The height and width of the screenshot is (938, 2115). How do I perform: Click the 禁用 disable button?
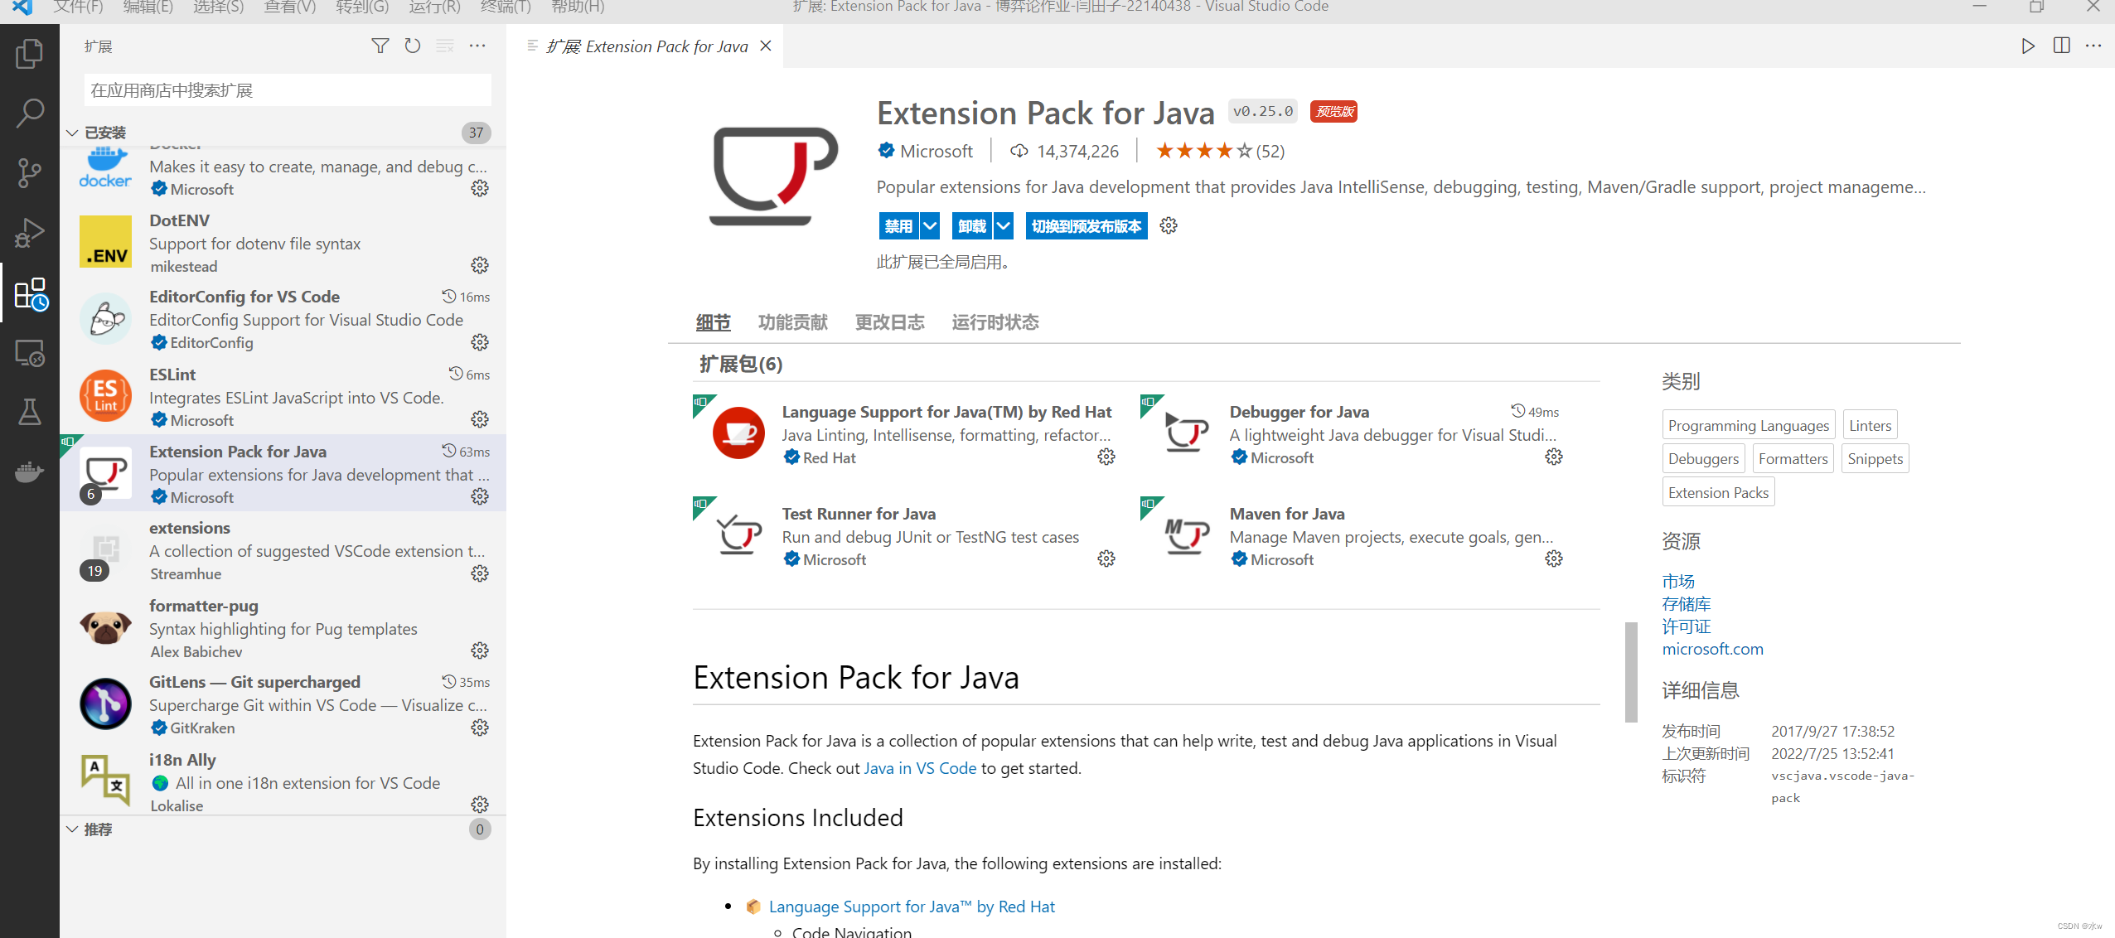898,226
